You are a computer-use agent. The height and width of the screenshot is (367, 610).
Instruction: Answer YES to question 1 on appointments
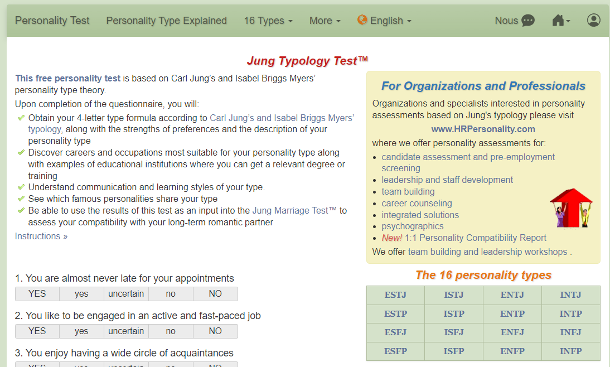37,294
